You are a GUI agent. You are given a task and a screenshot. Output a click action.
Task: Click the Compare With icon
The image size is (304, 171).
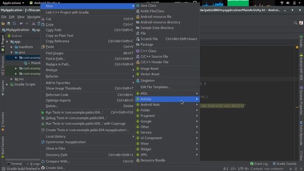click(x=43, y=161)
